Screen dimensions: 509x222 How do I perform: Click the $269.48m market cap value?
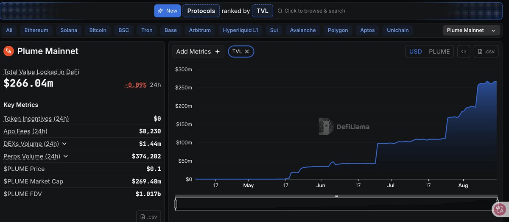[147, 181]
